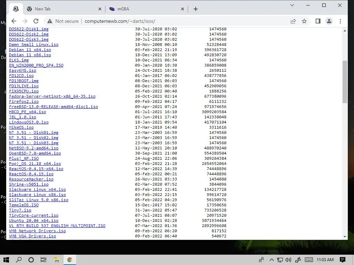The height and width of the screenshot is (265, 354).
Task: Click the page scrollbar up arrow
Action: 345,31
